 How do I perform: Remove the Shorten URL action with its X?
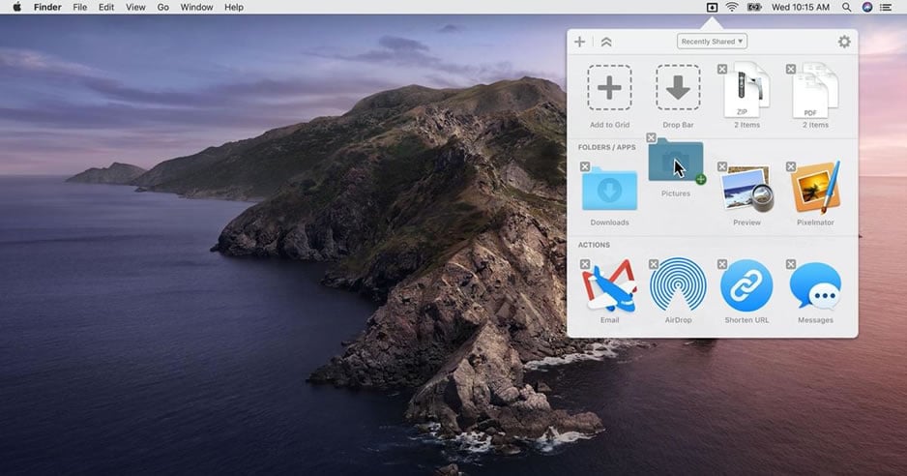pyautogui.click(x=722, y=264)
